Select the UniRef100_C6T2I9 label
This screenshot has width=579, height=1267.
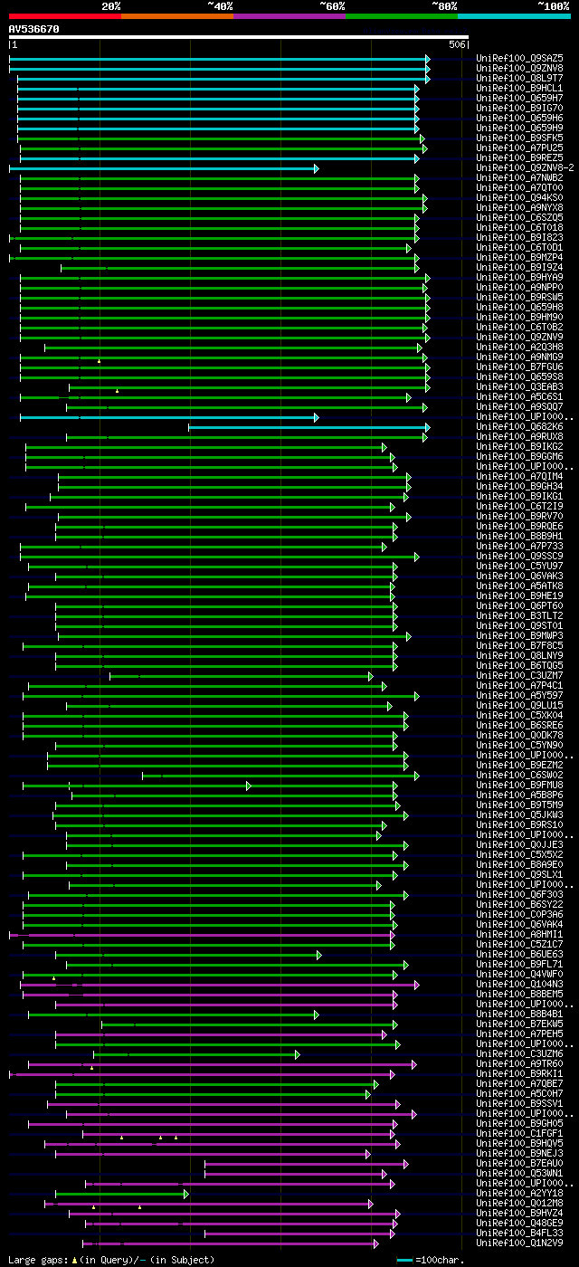pyautogui.click(x=521, y=506)
